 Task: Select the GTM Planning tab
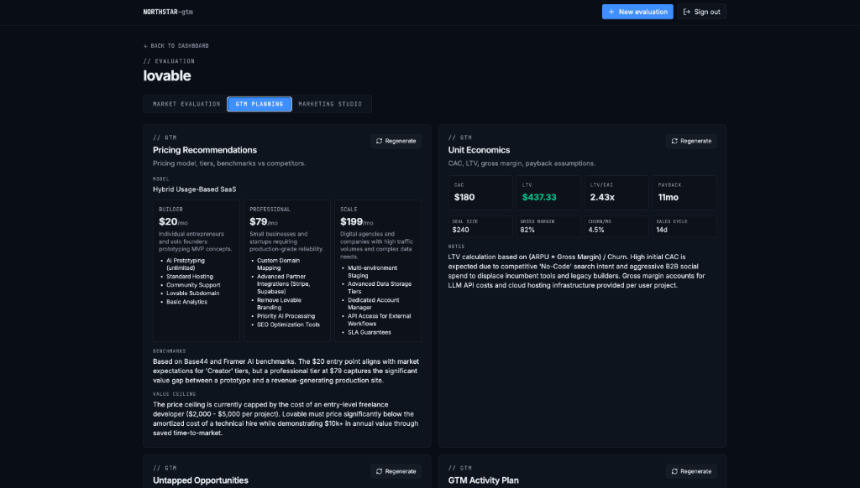click(260, 103)
